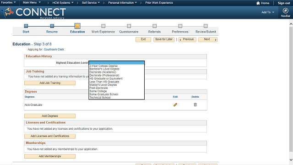Click the Referrals step square icon
Viewport: 293px width, 165px height.
[x=154, y=26]
